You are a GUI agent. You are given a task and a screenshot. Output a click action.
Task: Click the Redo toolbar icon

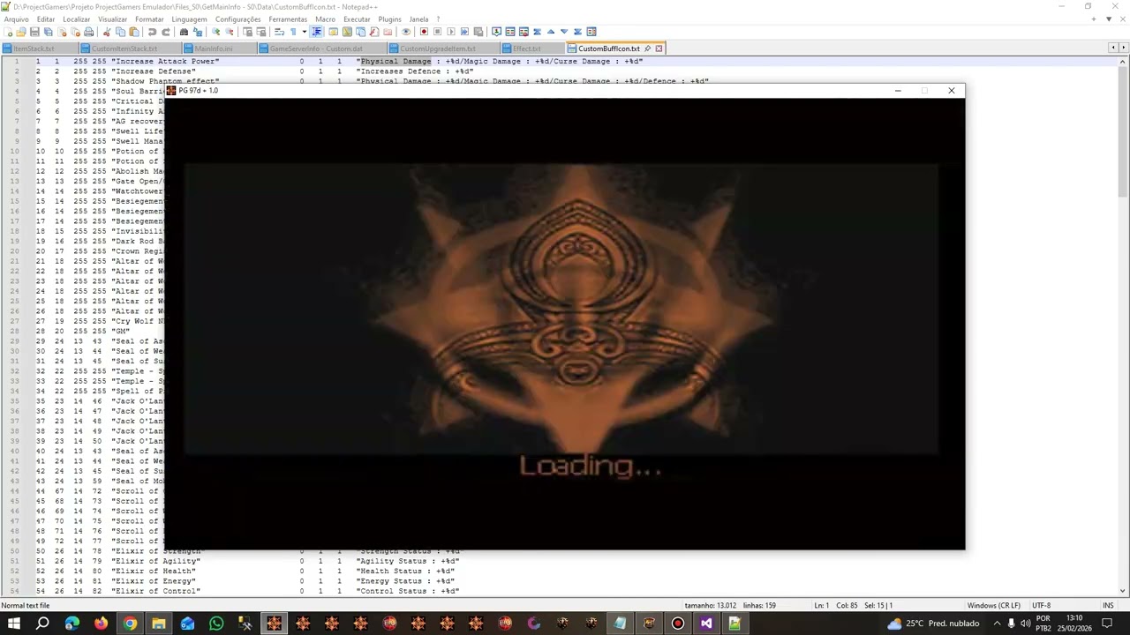coord(165,33)
